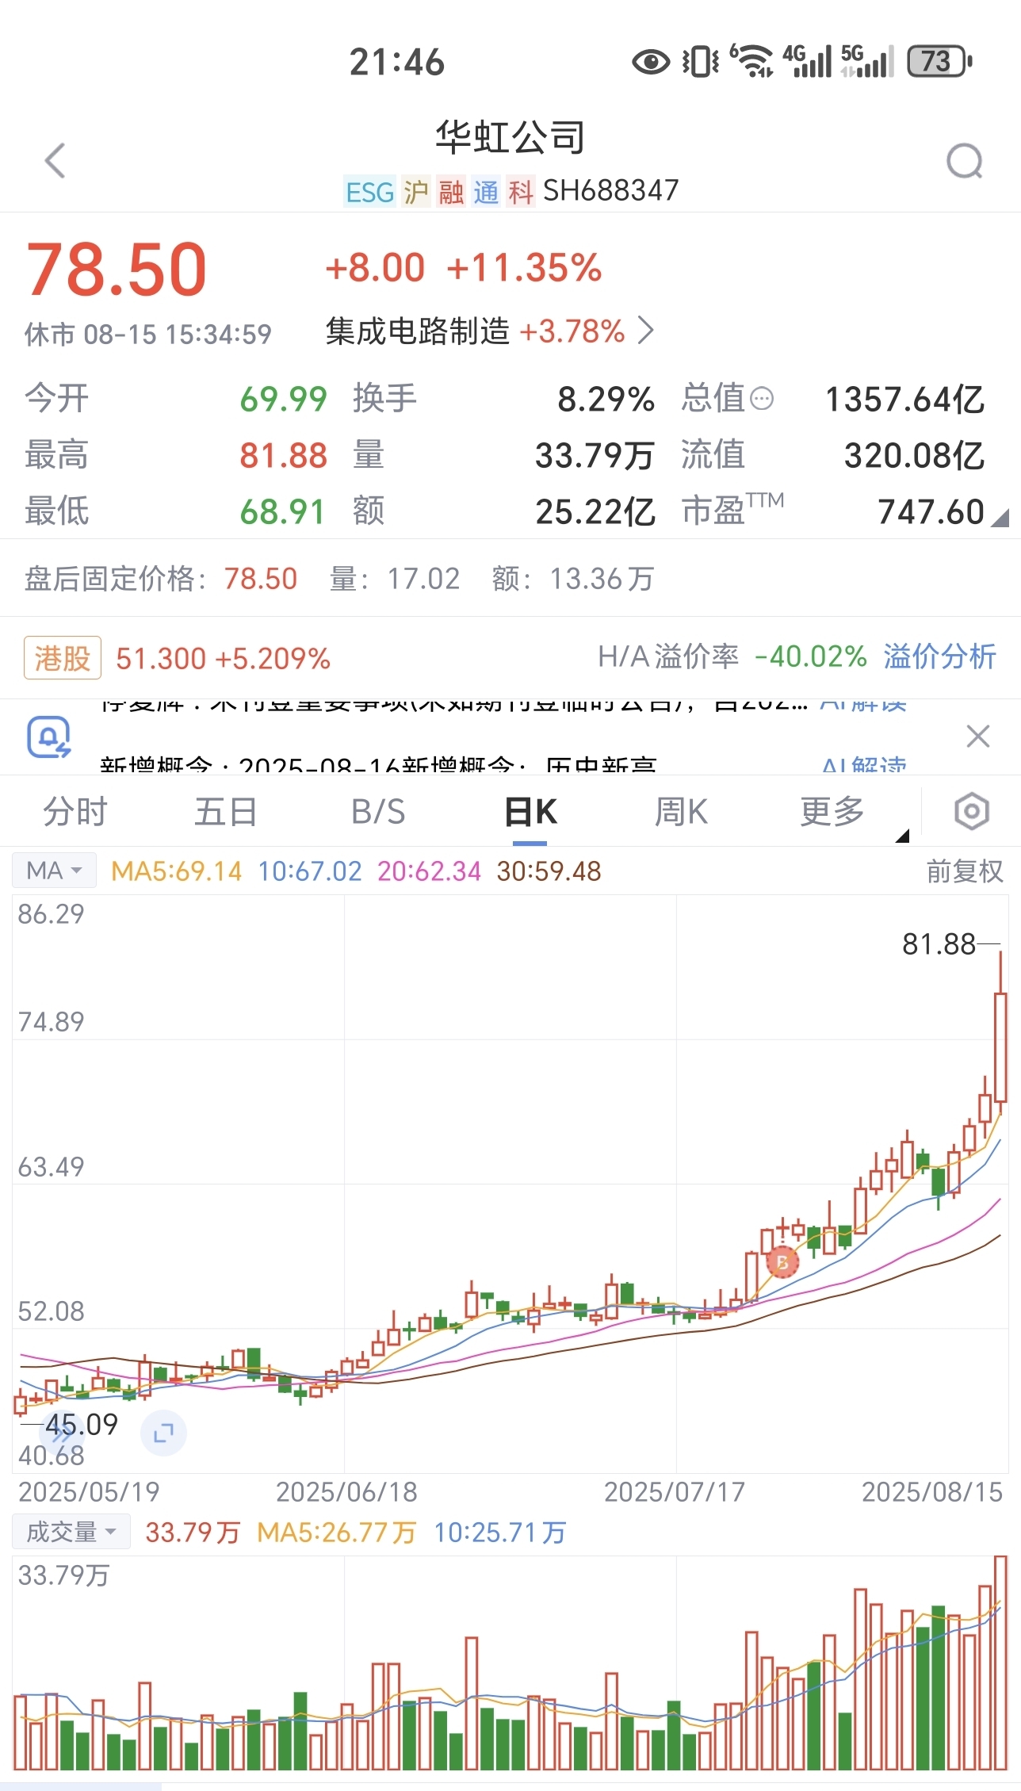This screenshot has width=1021, height=1791.
Task: Select the 日K tab
Action: (530, 812)
